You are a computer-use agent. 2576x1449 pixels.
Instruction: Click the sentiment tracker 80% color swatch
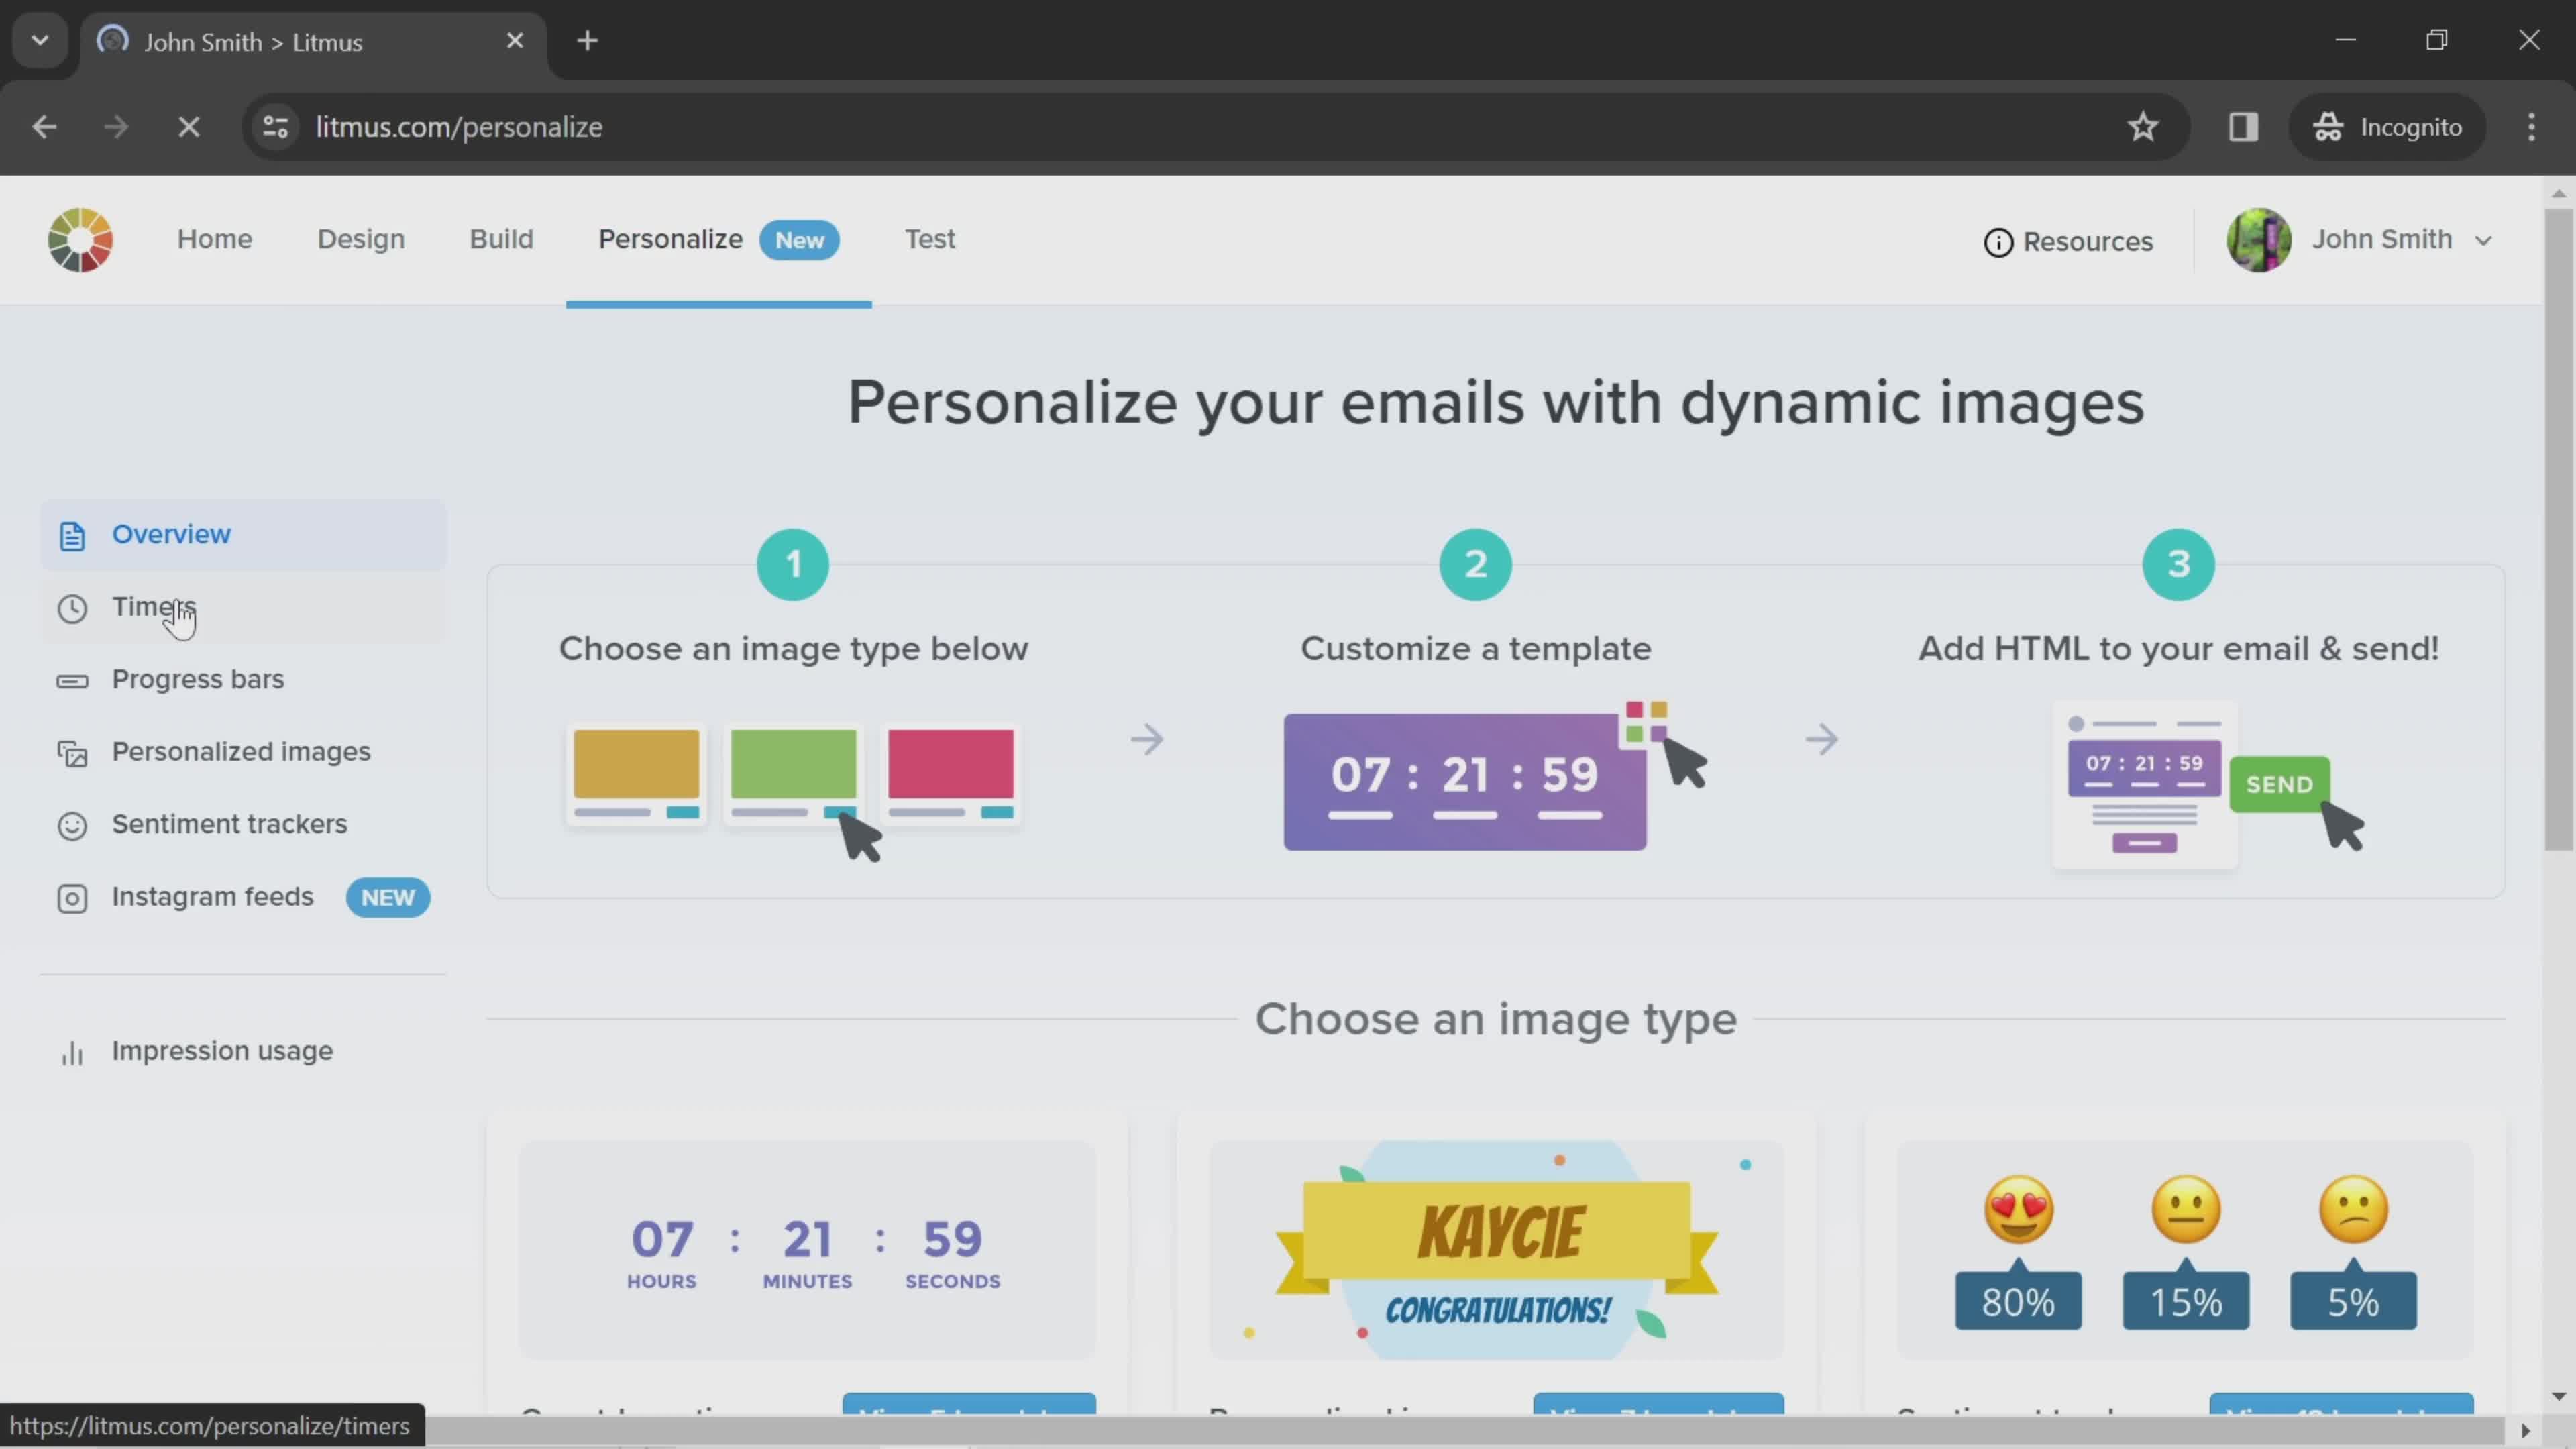pos(2017,1300)
